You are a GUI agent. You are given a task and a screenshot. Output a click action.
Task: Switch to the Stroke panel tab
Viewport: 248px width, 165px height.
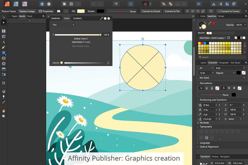tap(221, 16)
